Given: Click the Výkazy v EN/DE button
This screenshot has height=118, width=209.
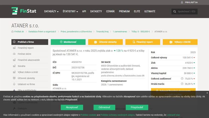Looking at the screenshot, I should [180, 42].
